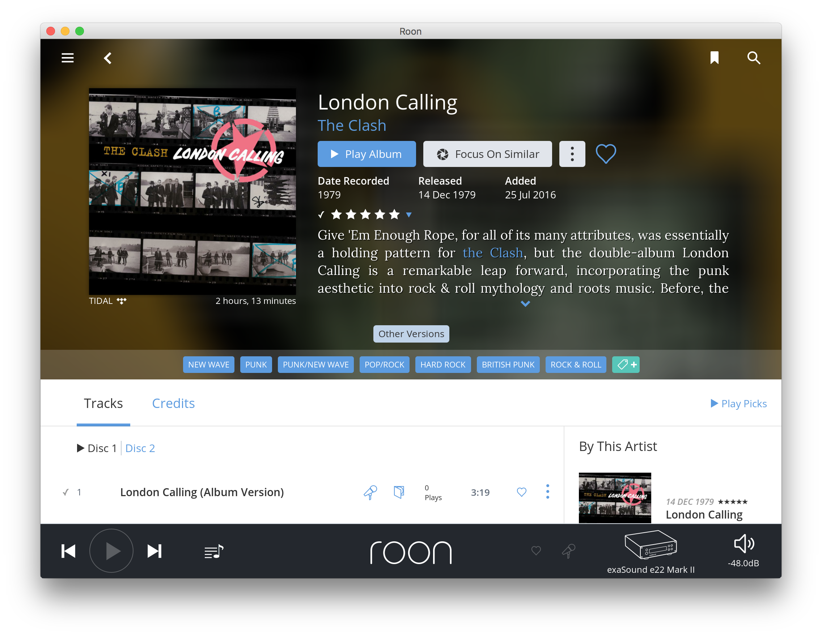Open The Clash artist link
This screenshot has height=636, width=822.
pyautogui.click(x=352, y=125)
